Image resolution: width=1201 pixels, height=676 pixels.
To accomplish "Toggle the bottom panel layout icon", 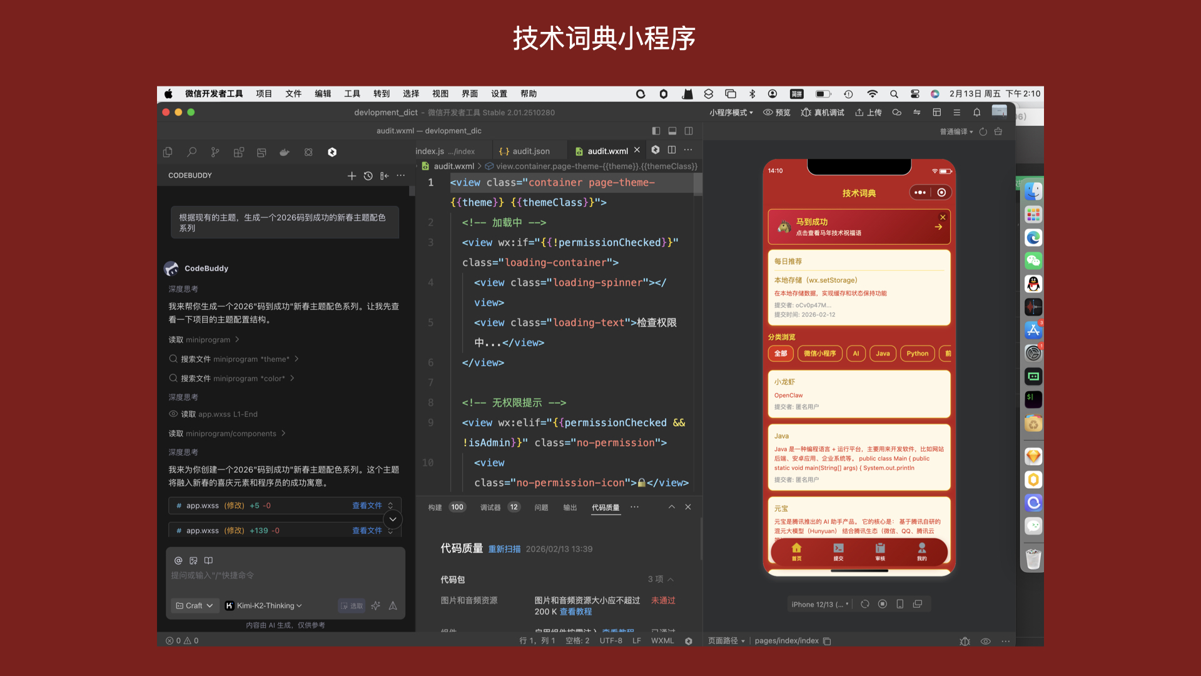I will click(672, 131).
